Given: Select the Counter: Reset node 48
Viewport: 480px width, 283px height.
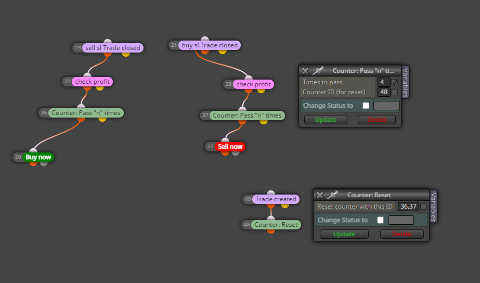Looking at the screenshot, I should (276, 225).
